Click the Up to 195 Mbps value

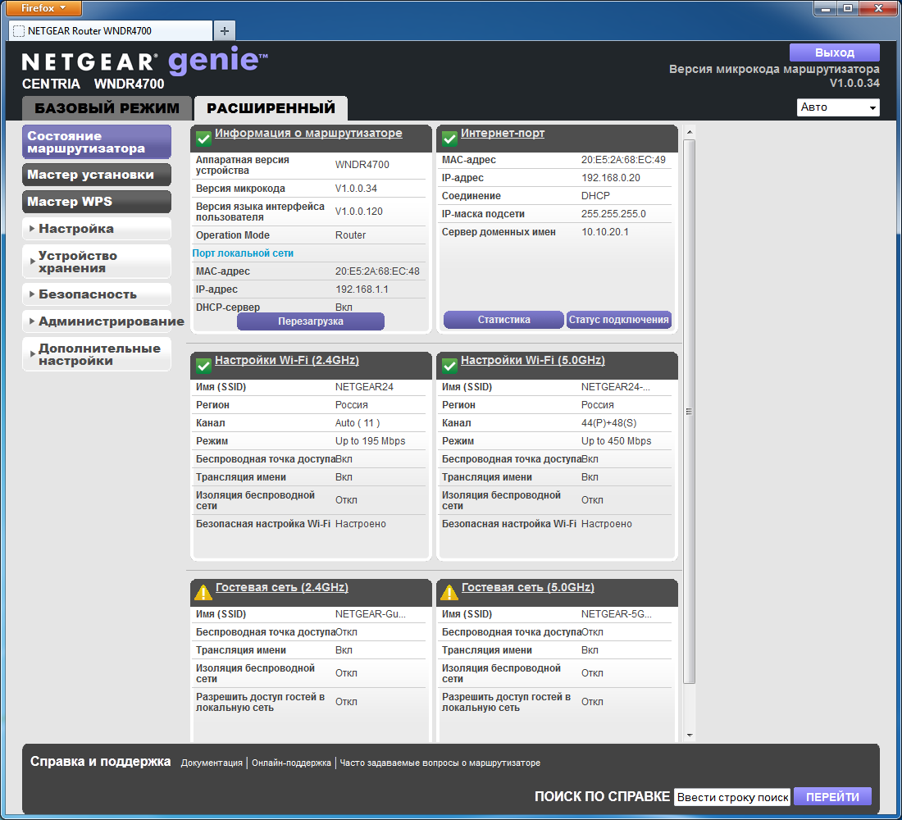[x=371, y=441]
